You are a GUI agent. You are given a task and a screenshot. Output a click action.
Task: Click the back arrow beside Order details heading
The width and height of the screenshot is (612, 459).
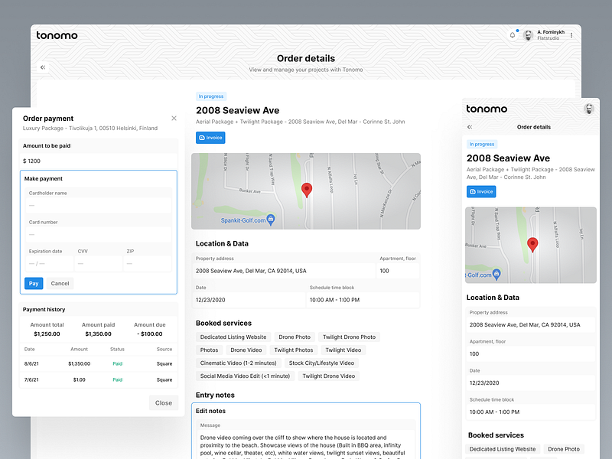42,67
